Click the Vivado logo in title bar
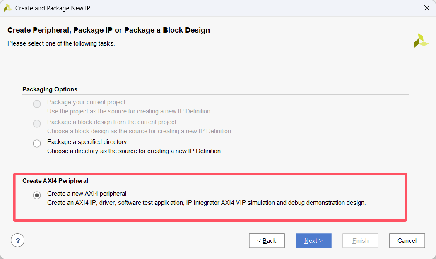Image resolution: width=436 pixels, height=259 pixels. pos(8,8)
